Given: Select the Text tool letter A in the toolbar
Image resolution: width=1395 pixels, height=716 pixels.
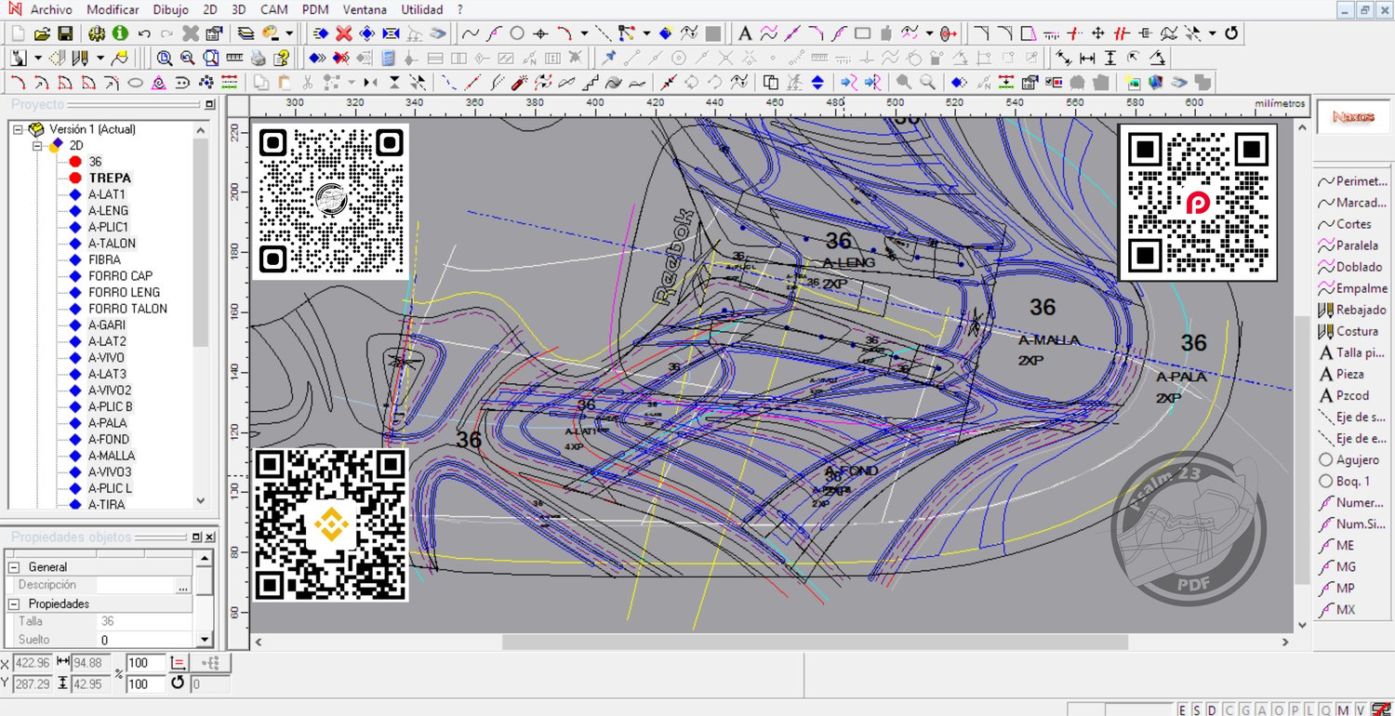Looking at the screenshot, I should (x=745, y=33).
